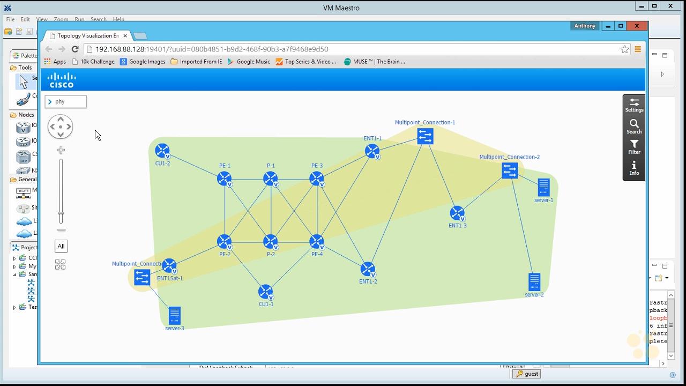686x386 pixels.
Task: Select the server-2 node
Action: (x=534, y=282)
